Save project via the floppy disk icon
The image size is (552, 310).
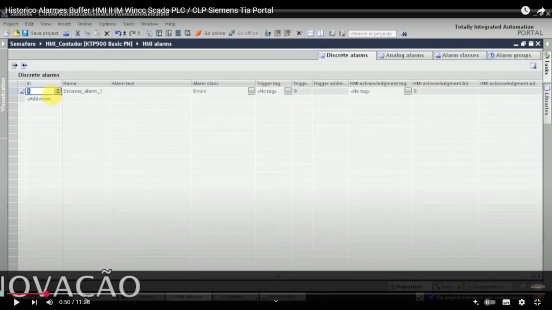(25, 33)
